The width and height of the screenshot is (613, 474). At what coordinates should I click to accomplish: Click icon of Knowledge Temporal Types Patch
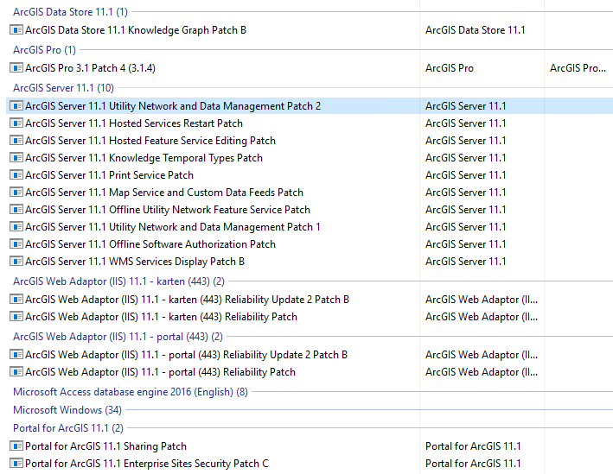point(16,157)
